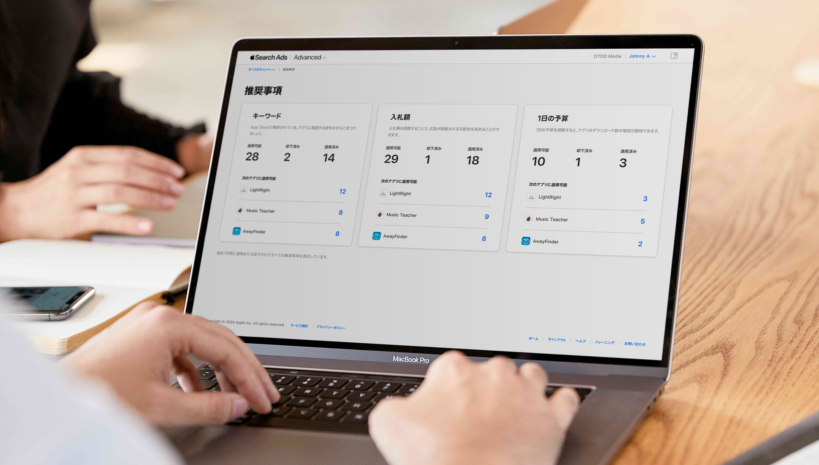The height and width of the screenshot is (465, 819).
Task: Click the AwayFinder icon in Keywords
Action: tap(237, 232)
